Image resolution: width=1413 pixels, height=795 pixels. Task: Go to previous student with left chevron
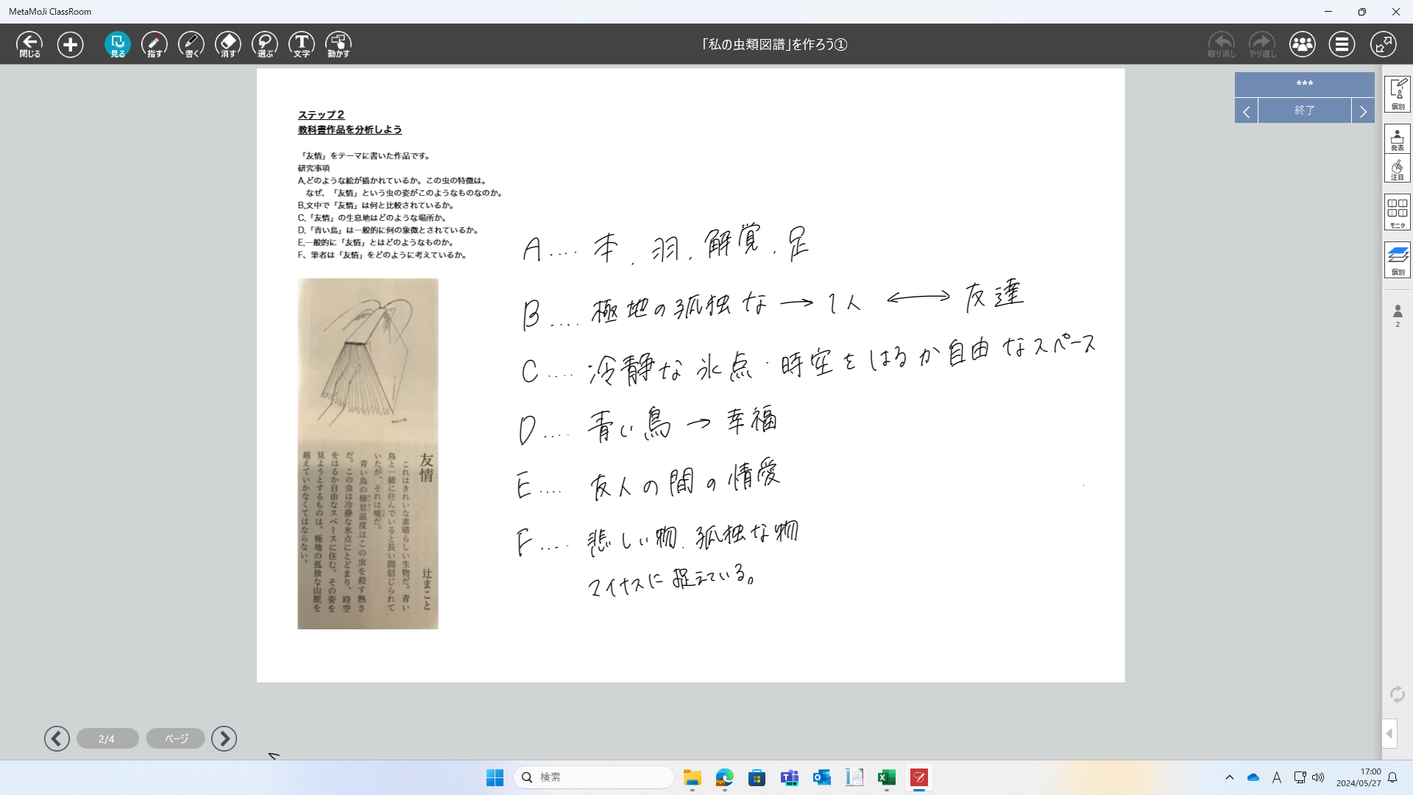[1246, 110]
